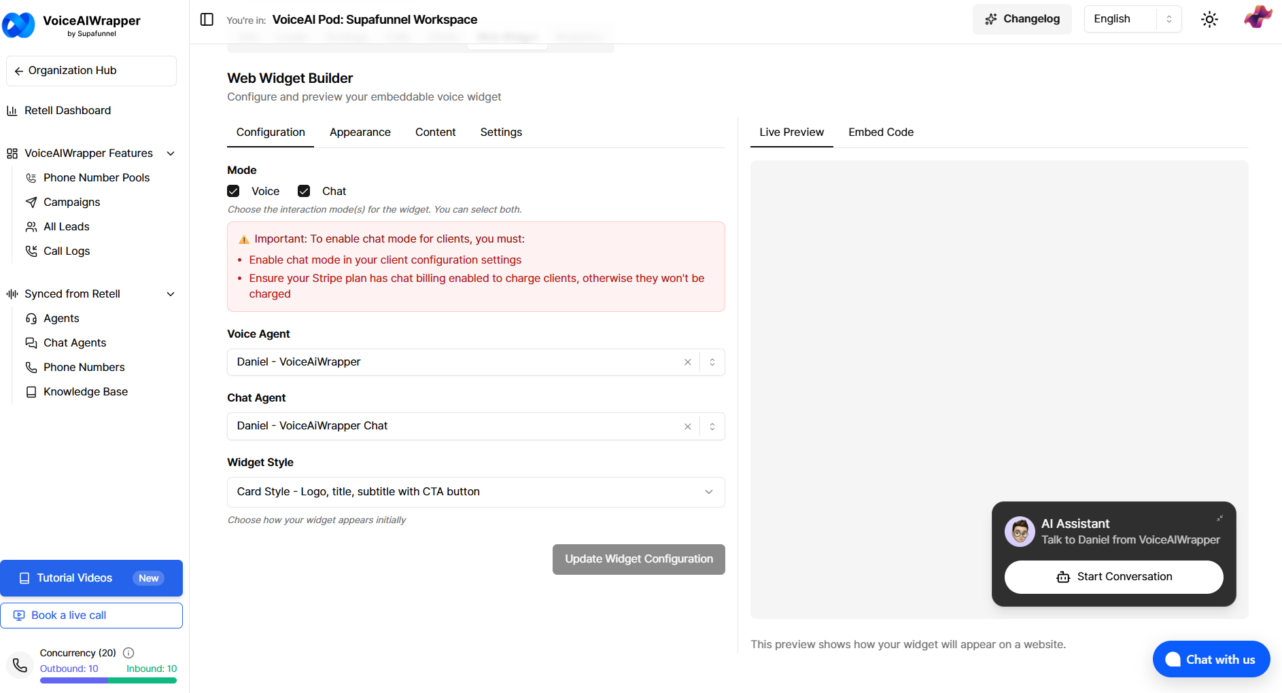Open the Knowledge Base page
The height and width of the screenshot is (693, 1282).
point(86,392)
